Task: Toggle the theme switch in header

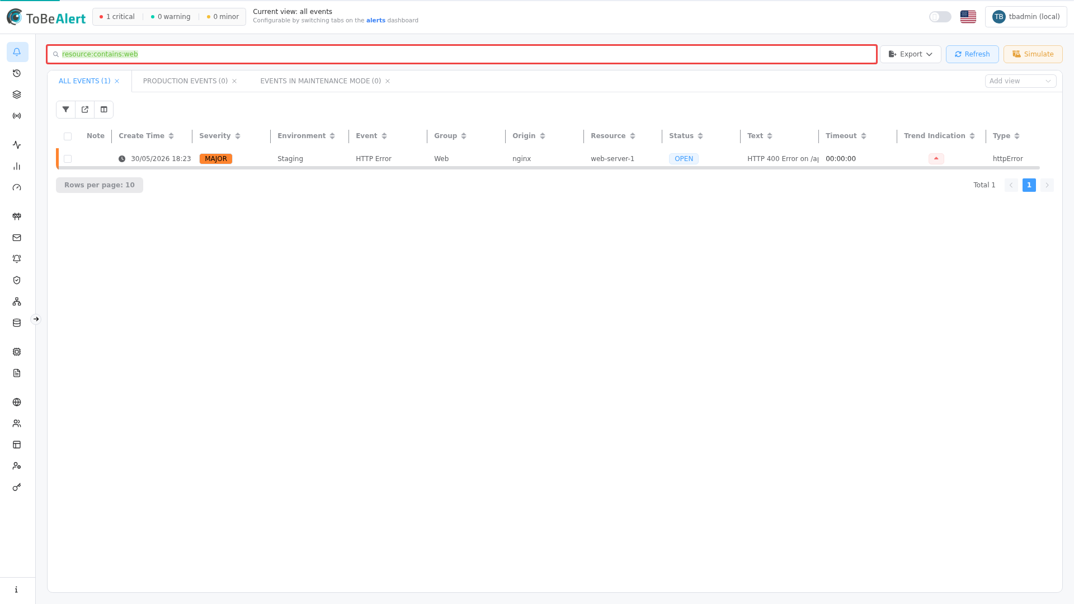Action: pyautogui.click(x=940, y=17)
